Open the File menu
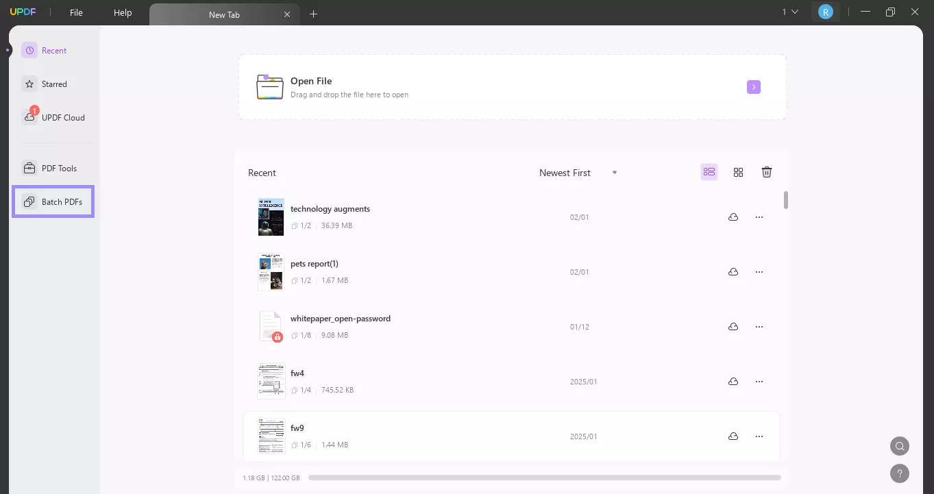Image resolution: width=934 pixels, height=494 pixels. (76, 12)
